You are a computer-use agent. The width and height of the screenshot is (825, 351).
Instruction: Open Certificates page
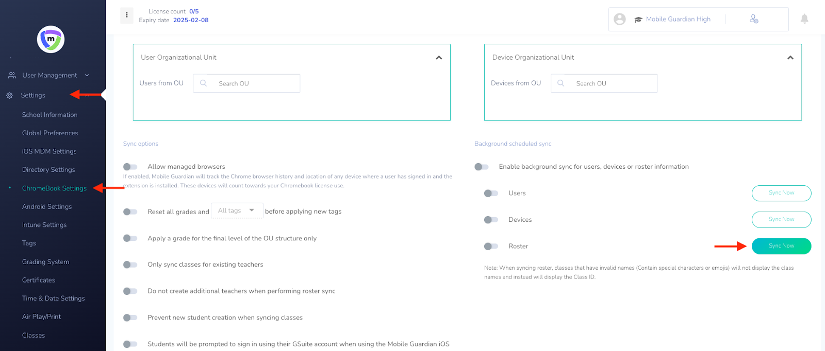tap(39, 280)
